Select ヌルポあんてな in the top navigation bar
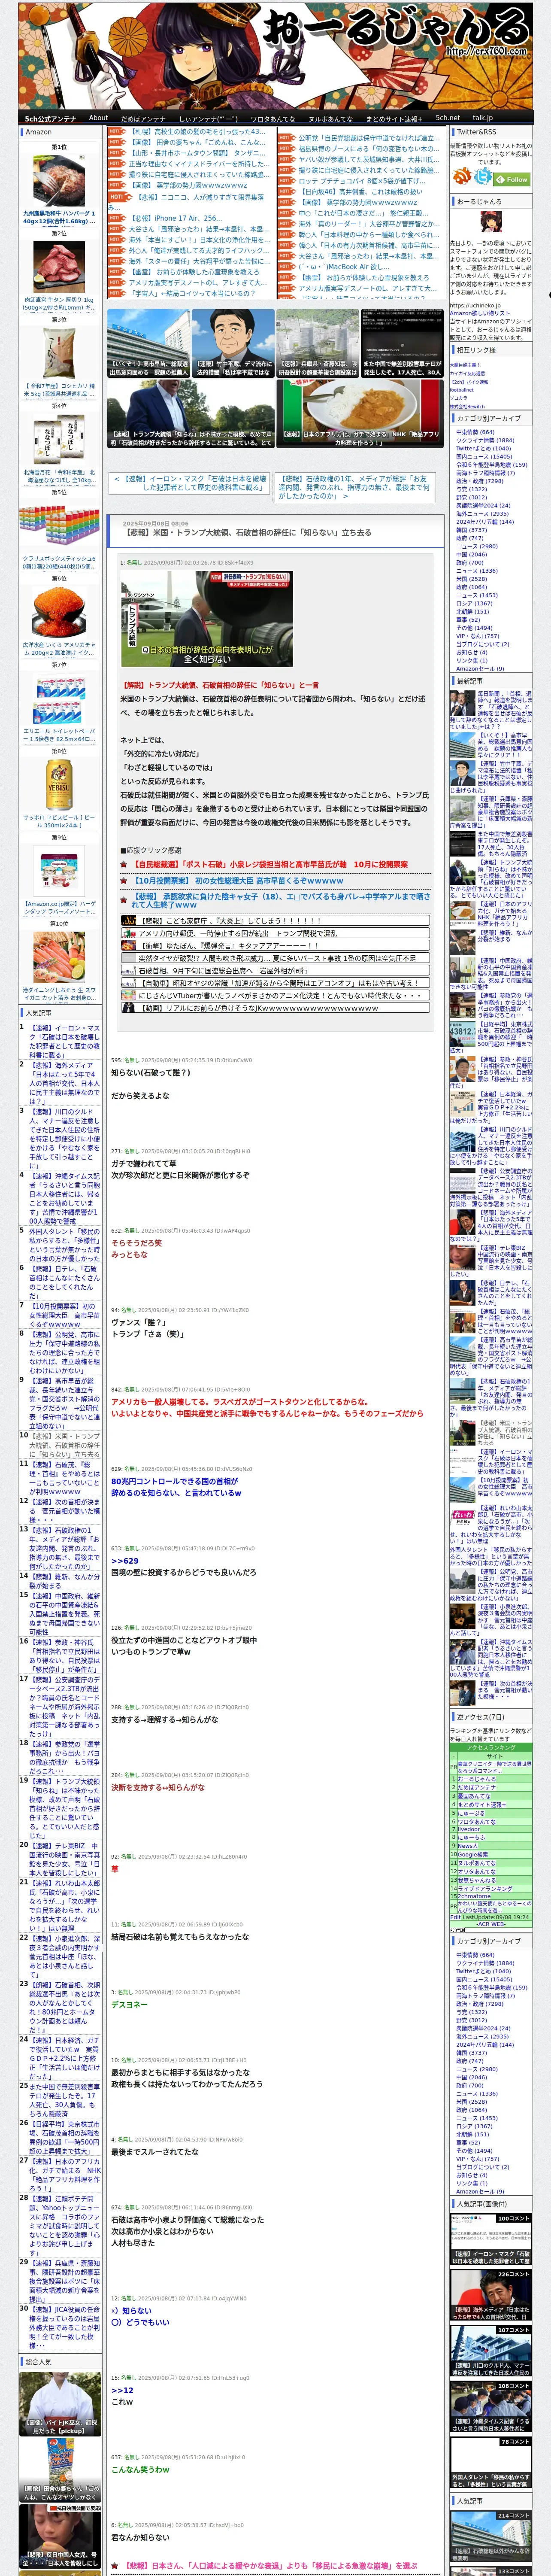This screenshot has width=551, height=2576. click(x=330, y=118)
